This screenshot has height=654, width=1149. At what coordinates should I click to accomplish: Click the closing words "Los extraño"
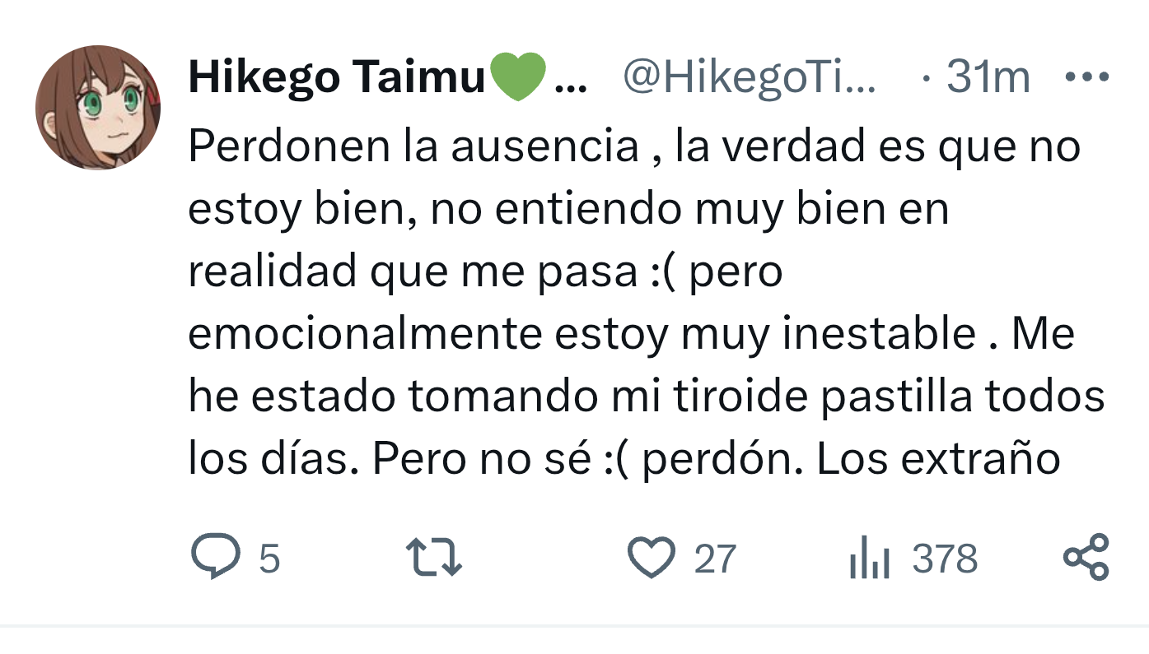point(938,461)
